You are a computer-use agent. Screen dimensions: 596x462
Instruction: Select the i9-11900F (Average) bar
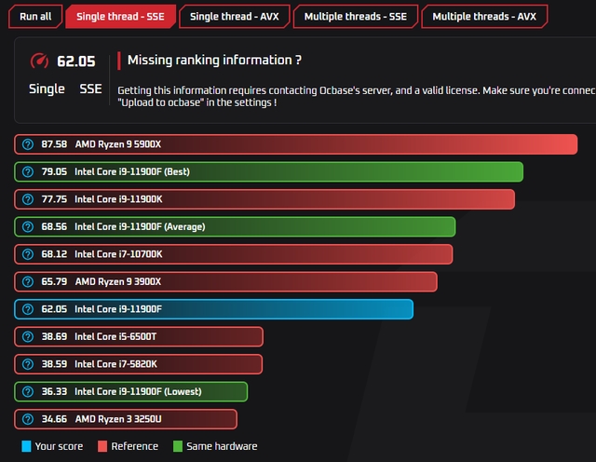(235, 227)
